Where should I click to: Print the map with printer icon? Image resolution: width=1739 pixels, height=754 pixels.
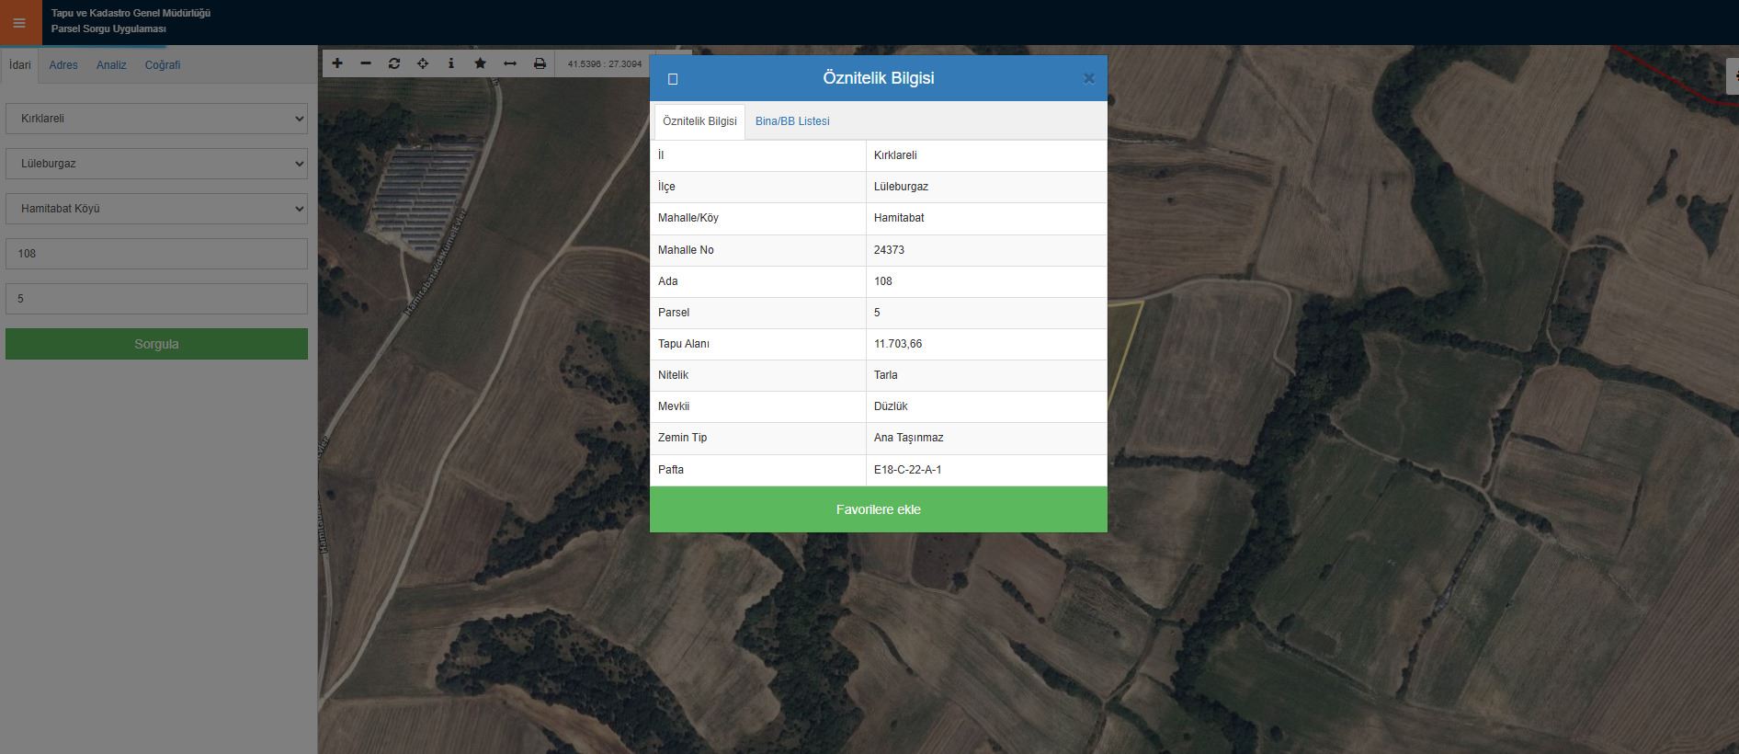tap(540, 63)
